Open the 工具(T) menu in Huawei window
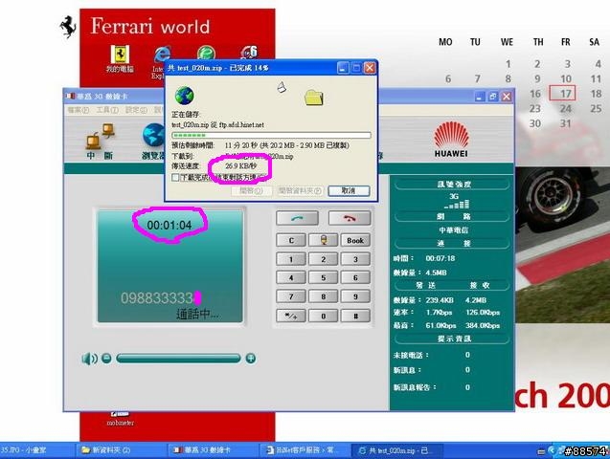This screenshot has height=459, width=610. point(107,110)
